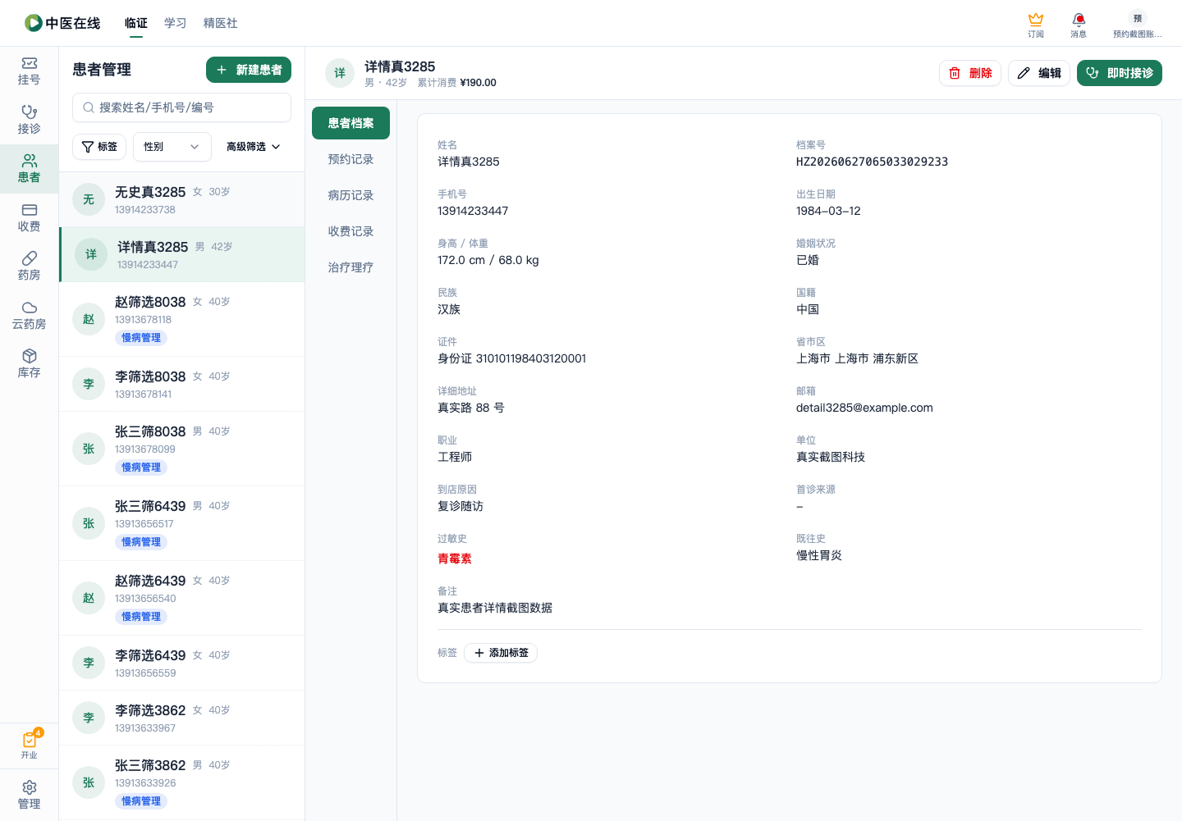Image resolution: width=1182 pixels, height=821 pixels.
Task: Click 添加标签 button
Action: click(501, 653)
